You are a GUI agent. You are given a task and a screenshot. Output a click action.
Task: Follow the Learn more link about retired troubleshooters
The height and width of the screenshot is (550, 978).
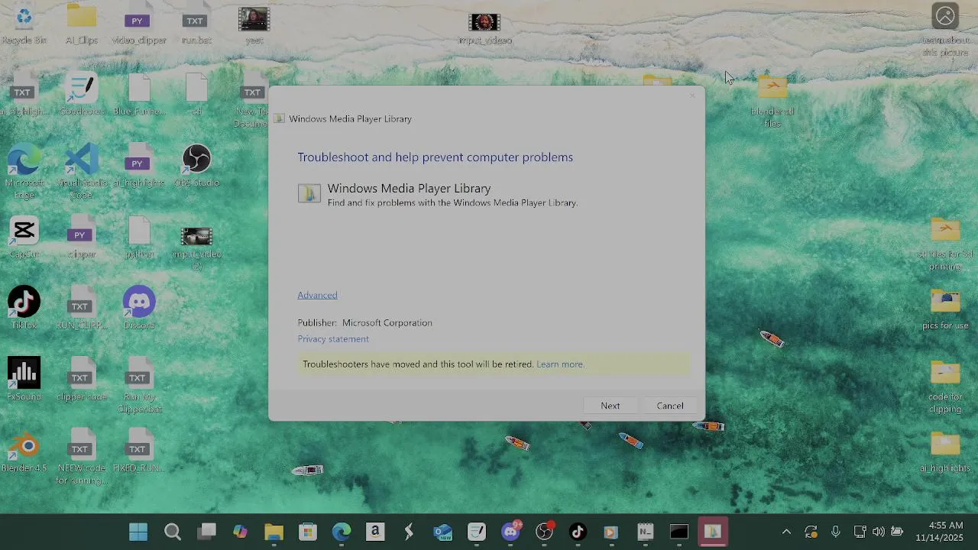click(x=560, y=364)
